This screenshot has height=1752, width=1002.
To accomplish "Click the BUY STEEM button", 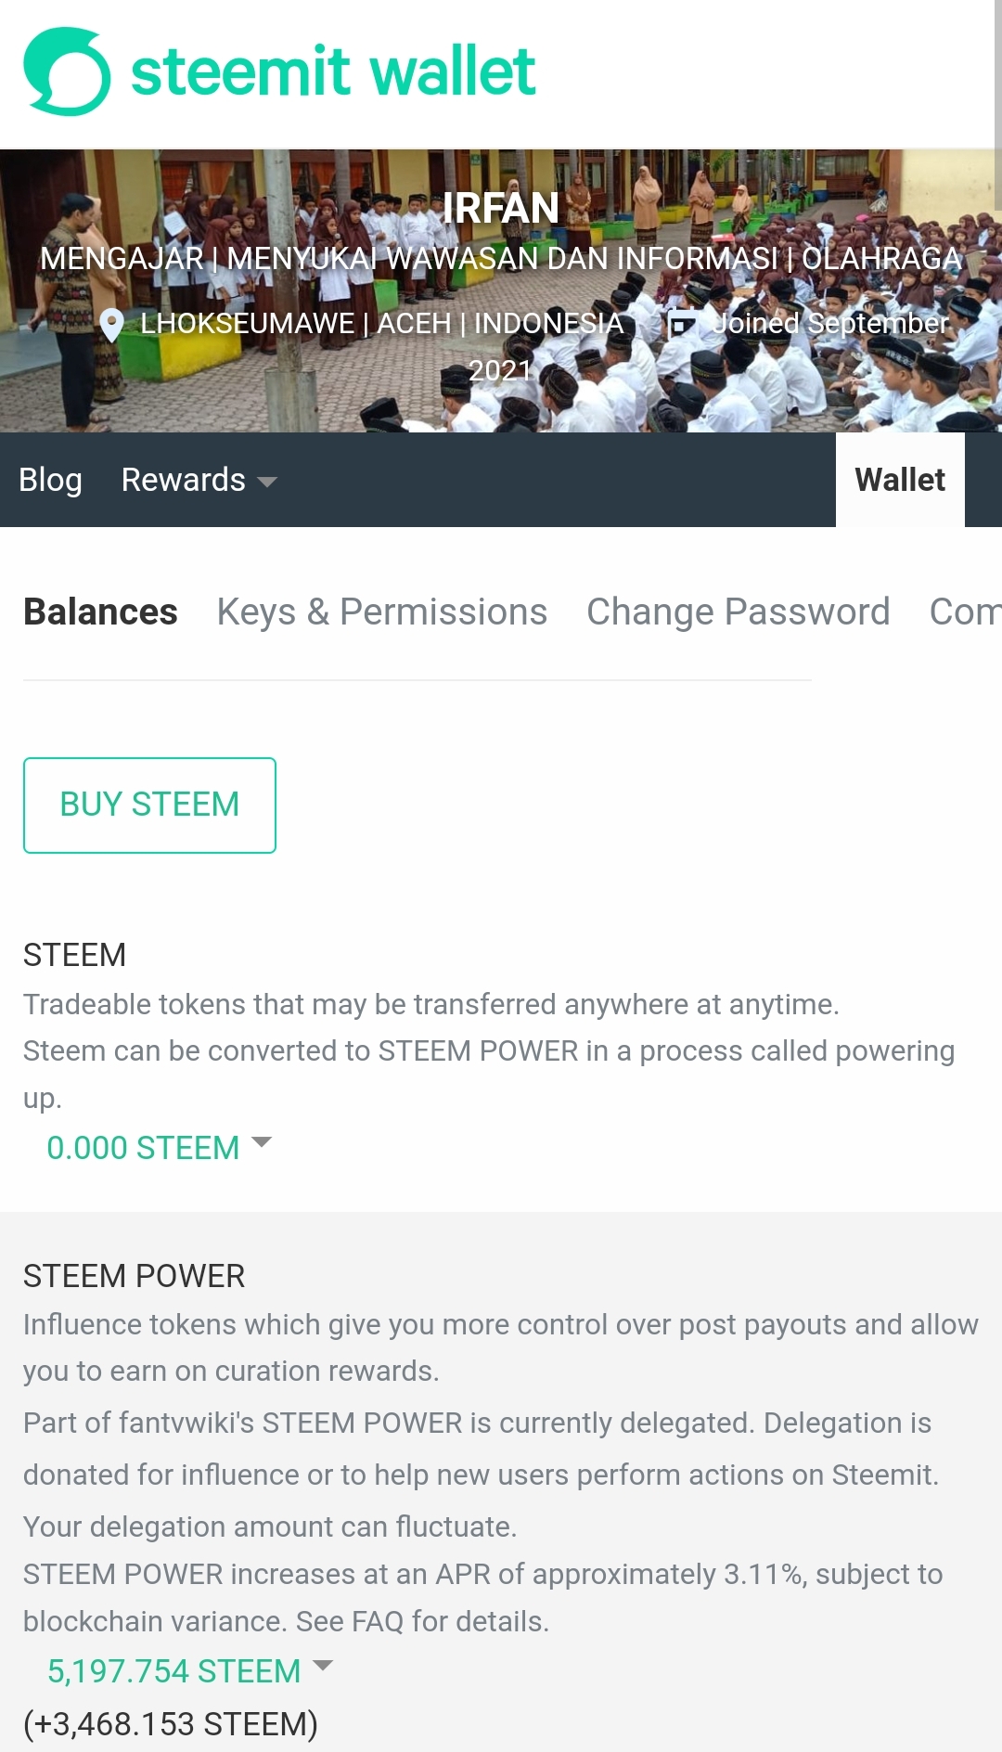I will click(x=149, y=805).
